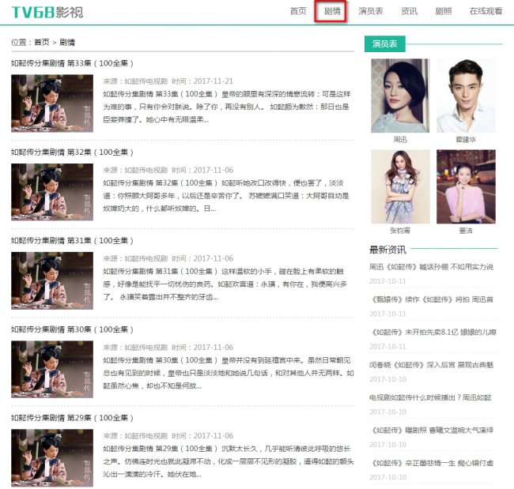View actress 周迅's photo
Image resolution: width=514 pixels, height=489 pixels.
tap(400, 96)
